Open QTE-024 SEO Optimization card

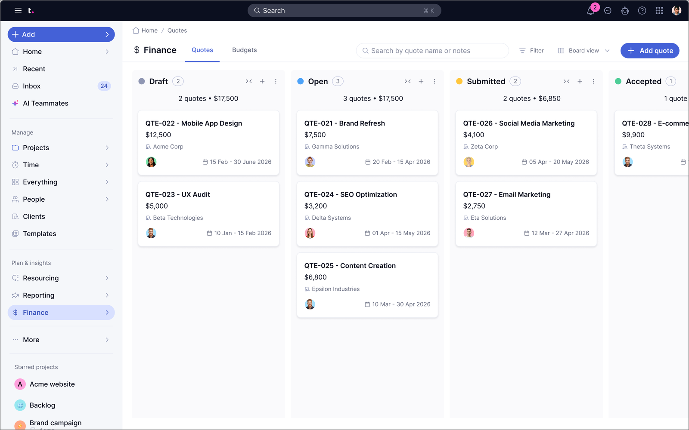point(367,214)
